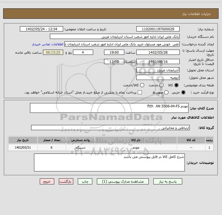Click the quantity cell showing 6
The image size is (222, 215).
[52, 147]
